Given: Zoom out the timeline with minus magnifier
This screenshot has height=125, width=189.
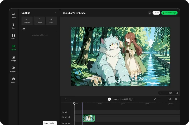Looking at the screenshot, I should (x=155, y=99).
